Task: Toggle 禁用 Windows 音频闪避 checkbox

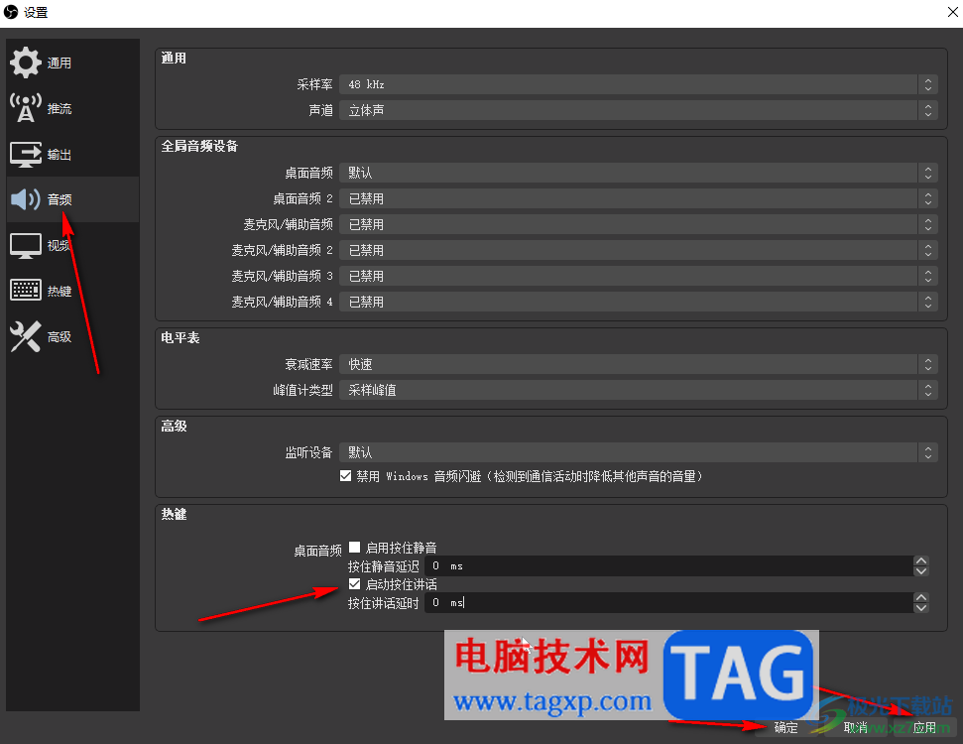Action: 345,476
